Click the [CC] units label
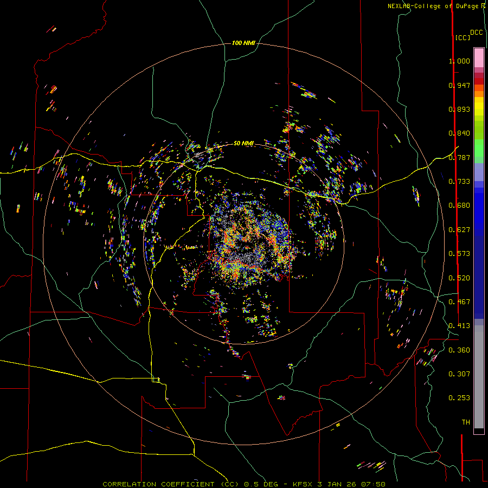The width and height of the screenshot is (488, 488). (463, 37)
